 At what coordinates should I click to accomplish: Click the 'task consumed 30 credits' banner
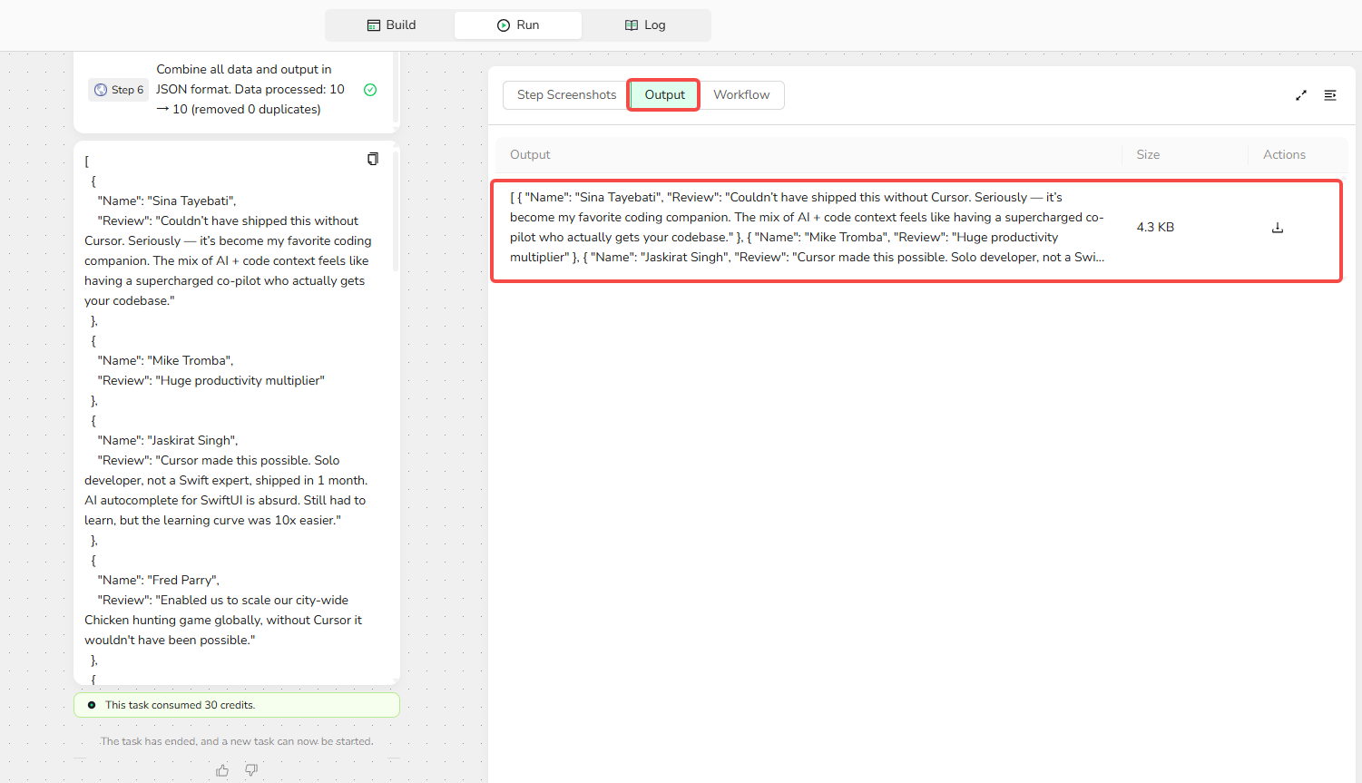pos(236,705)
